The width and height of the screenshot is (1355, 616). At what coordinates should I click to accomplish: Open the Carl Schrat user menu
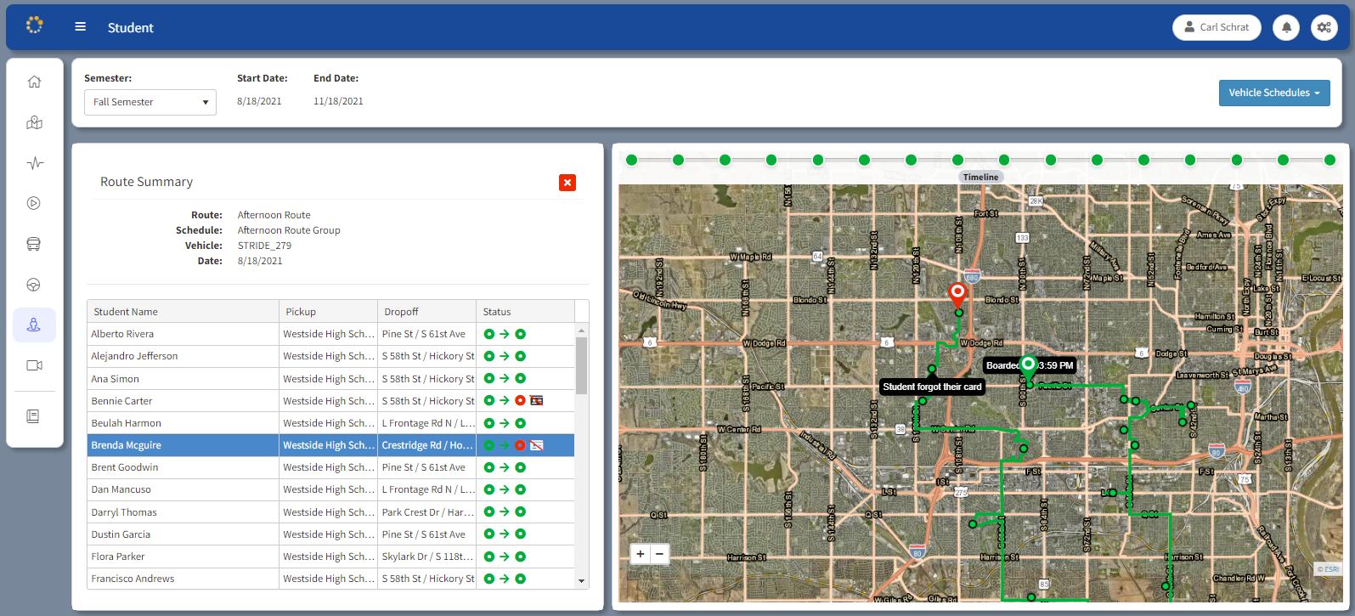pos(1217,27)
